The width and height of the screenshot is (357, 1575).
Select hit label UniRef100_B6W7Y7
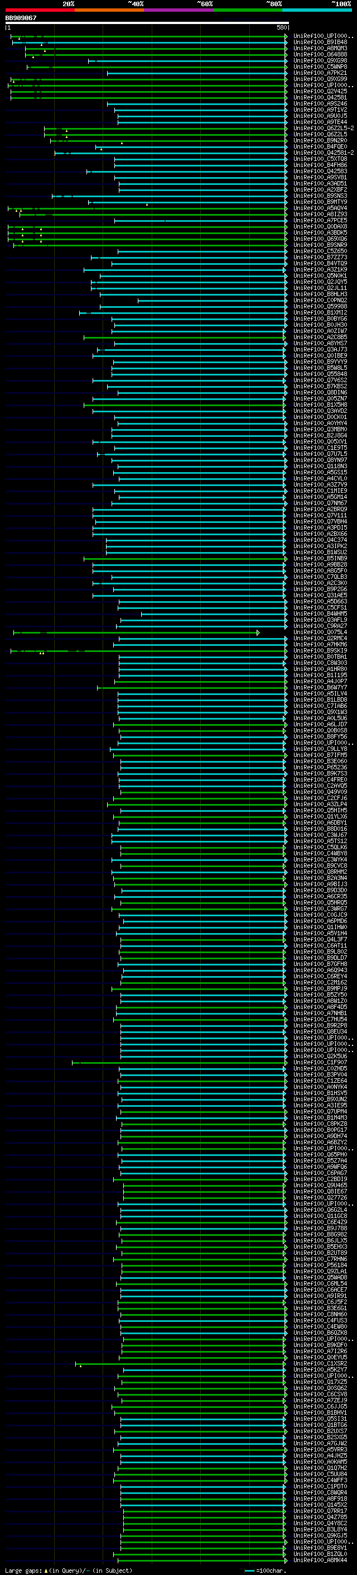320,688
